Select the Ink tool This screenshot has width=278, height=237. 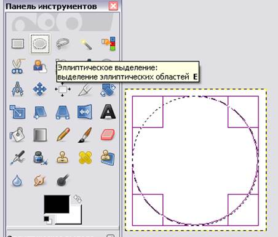[x=40, y=158]
